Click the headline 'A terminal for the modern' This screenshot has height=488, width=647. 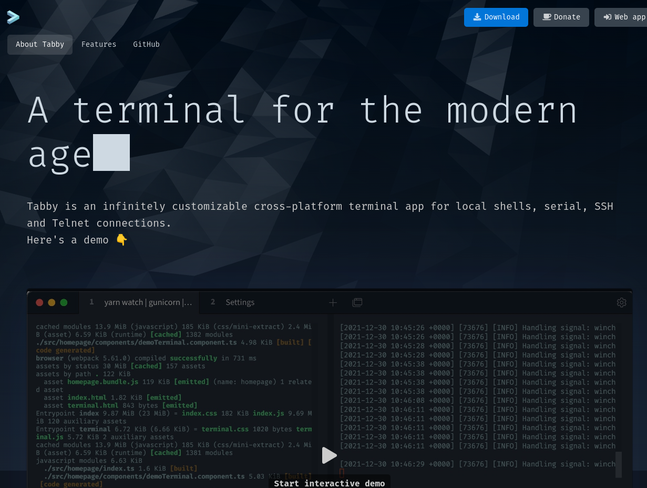pos(303,110)
